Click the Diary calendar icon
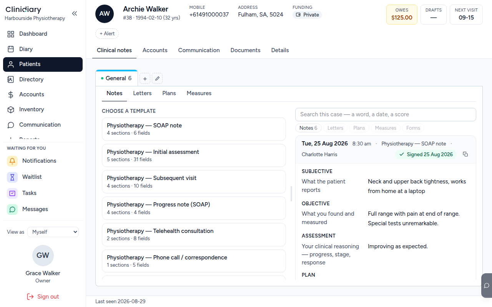The image size is (492, 307). [11, 49]
